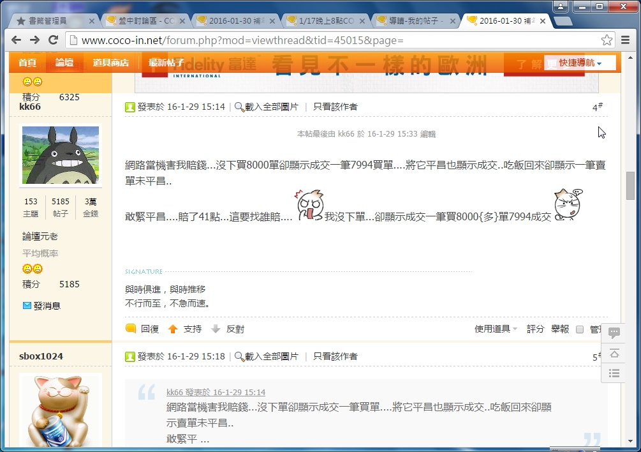
Task: Expand the 使用道具 dropdown
Action: coord(496,329)
